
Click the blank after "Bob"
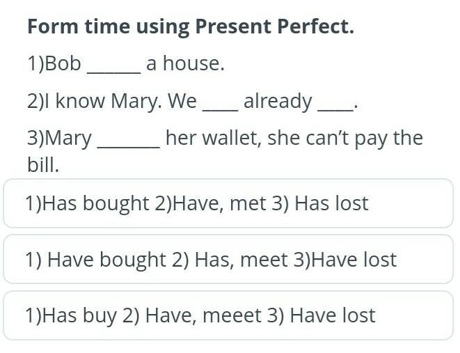point(113,65)
